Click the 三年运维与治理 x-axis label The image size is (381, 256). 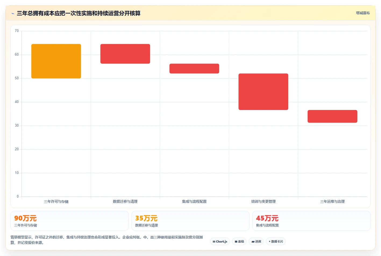click(x=333, y=201)
